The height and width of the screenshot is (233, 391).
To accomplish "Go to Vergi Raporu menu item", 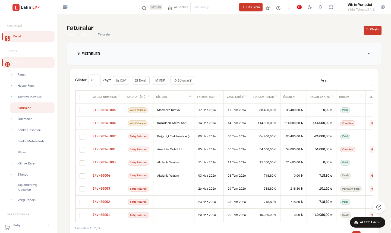I will pos(27,200).
